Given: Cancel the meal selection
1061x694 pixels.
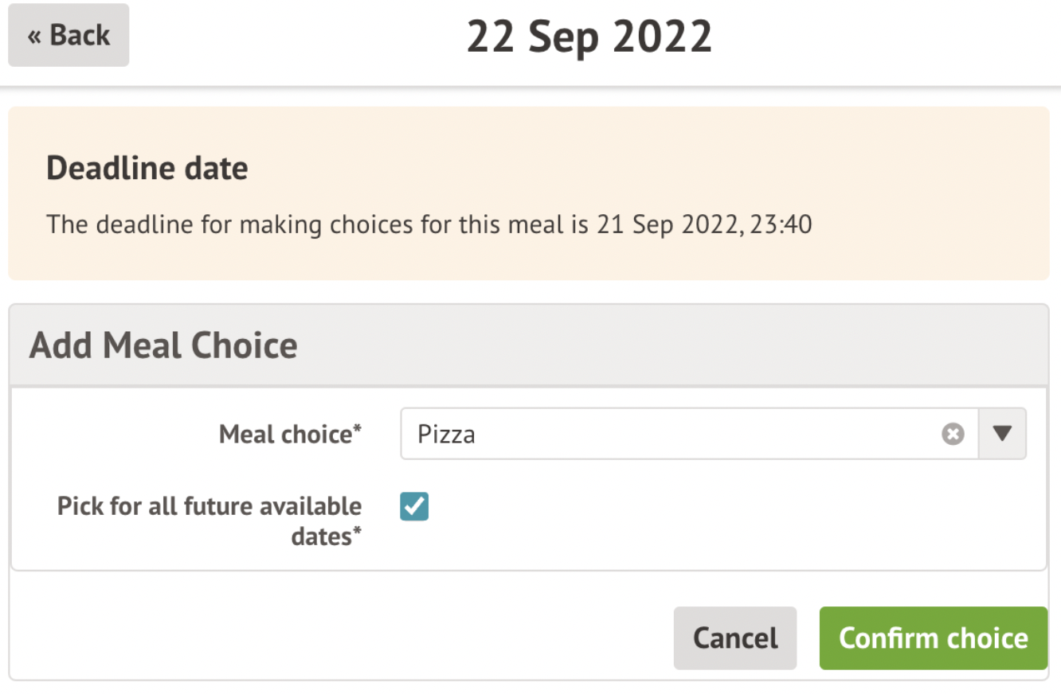Looking at the screenshot, I should (x=734, y=637).
